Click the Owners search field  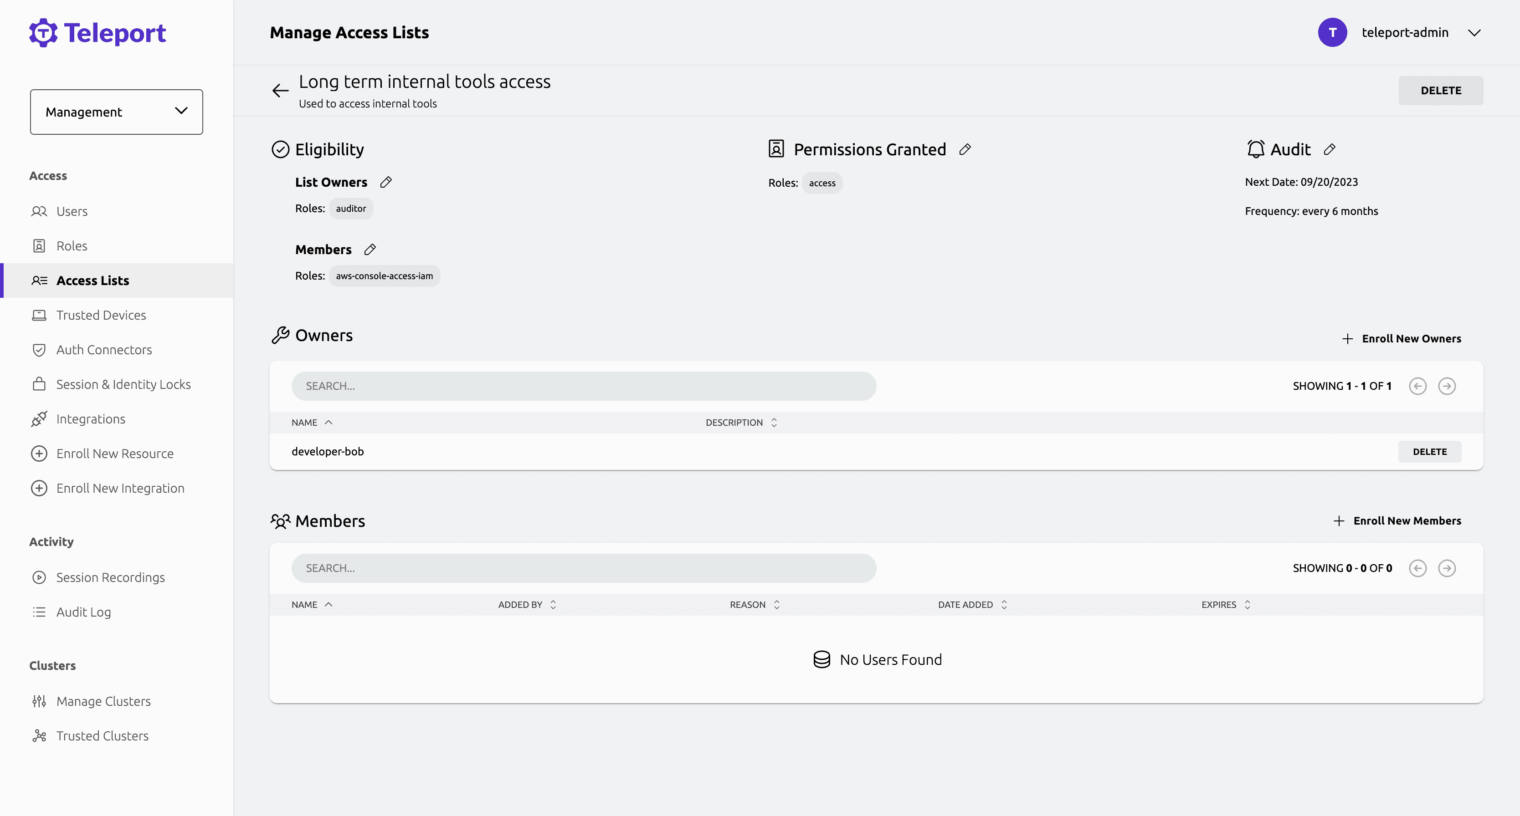tap(584, 386)
